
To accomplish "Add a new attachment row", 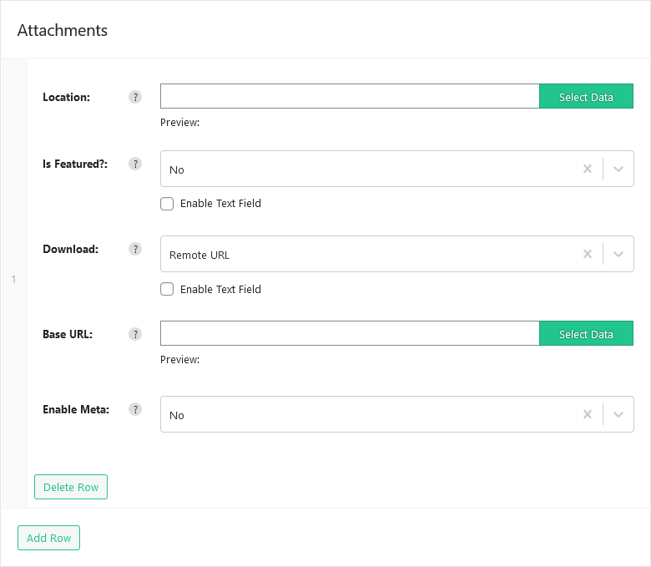I will pos(48,538).
